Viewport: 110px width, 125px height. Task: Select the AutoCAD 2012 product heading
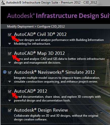[x=31, y=91]
